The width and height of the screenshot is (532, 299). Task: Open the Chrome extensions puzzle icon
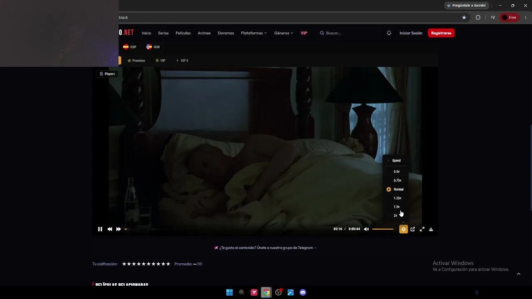tap(478, 17)
